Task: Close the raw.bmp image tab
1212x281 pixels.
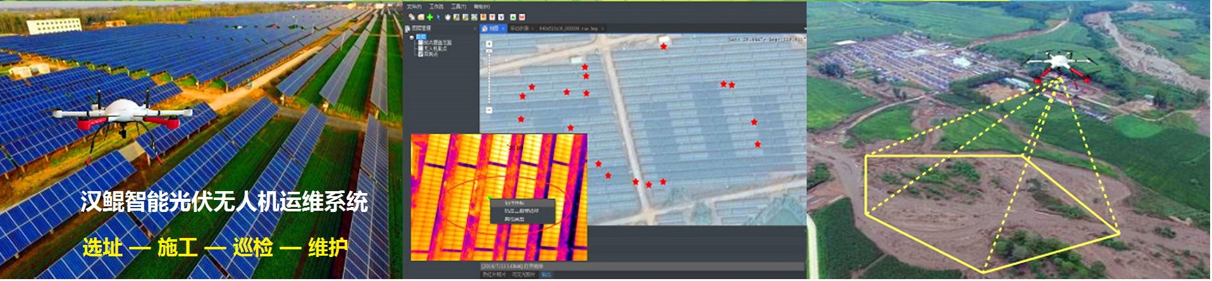Action: pos(603,28)
